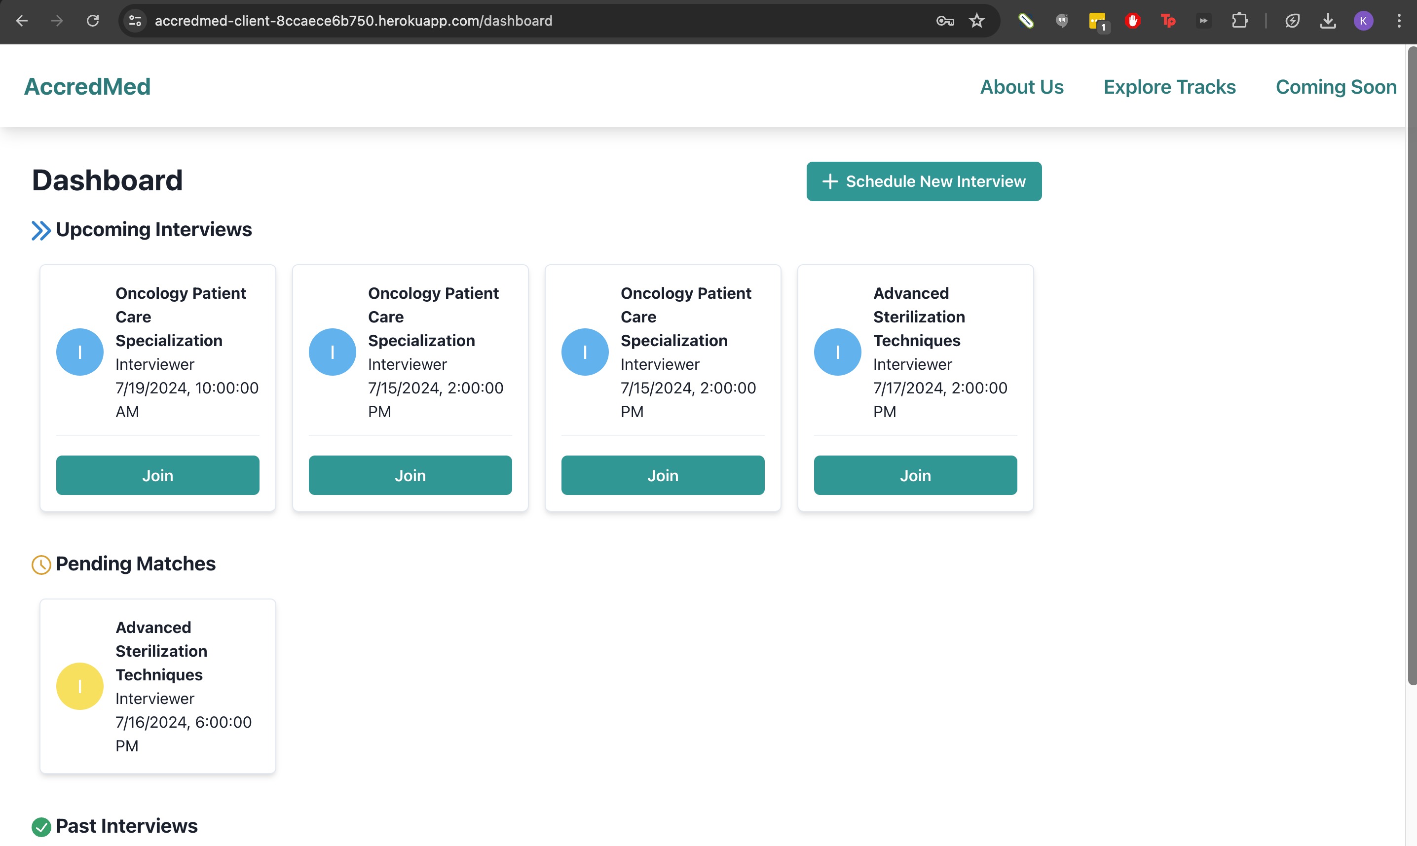
Task: Open the browser downloads icon
Action: 1327,21
